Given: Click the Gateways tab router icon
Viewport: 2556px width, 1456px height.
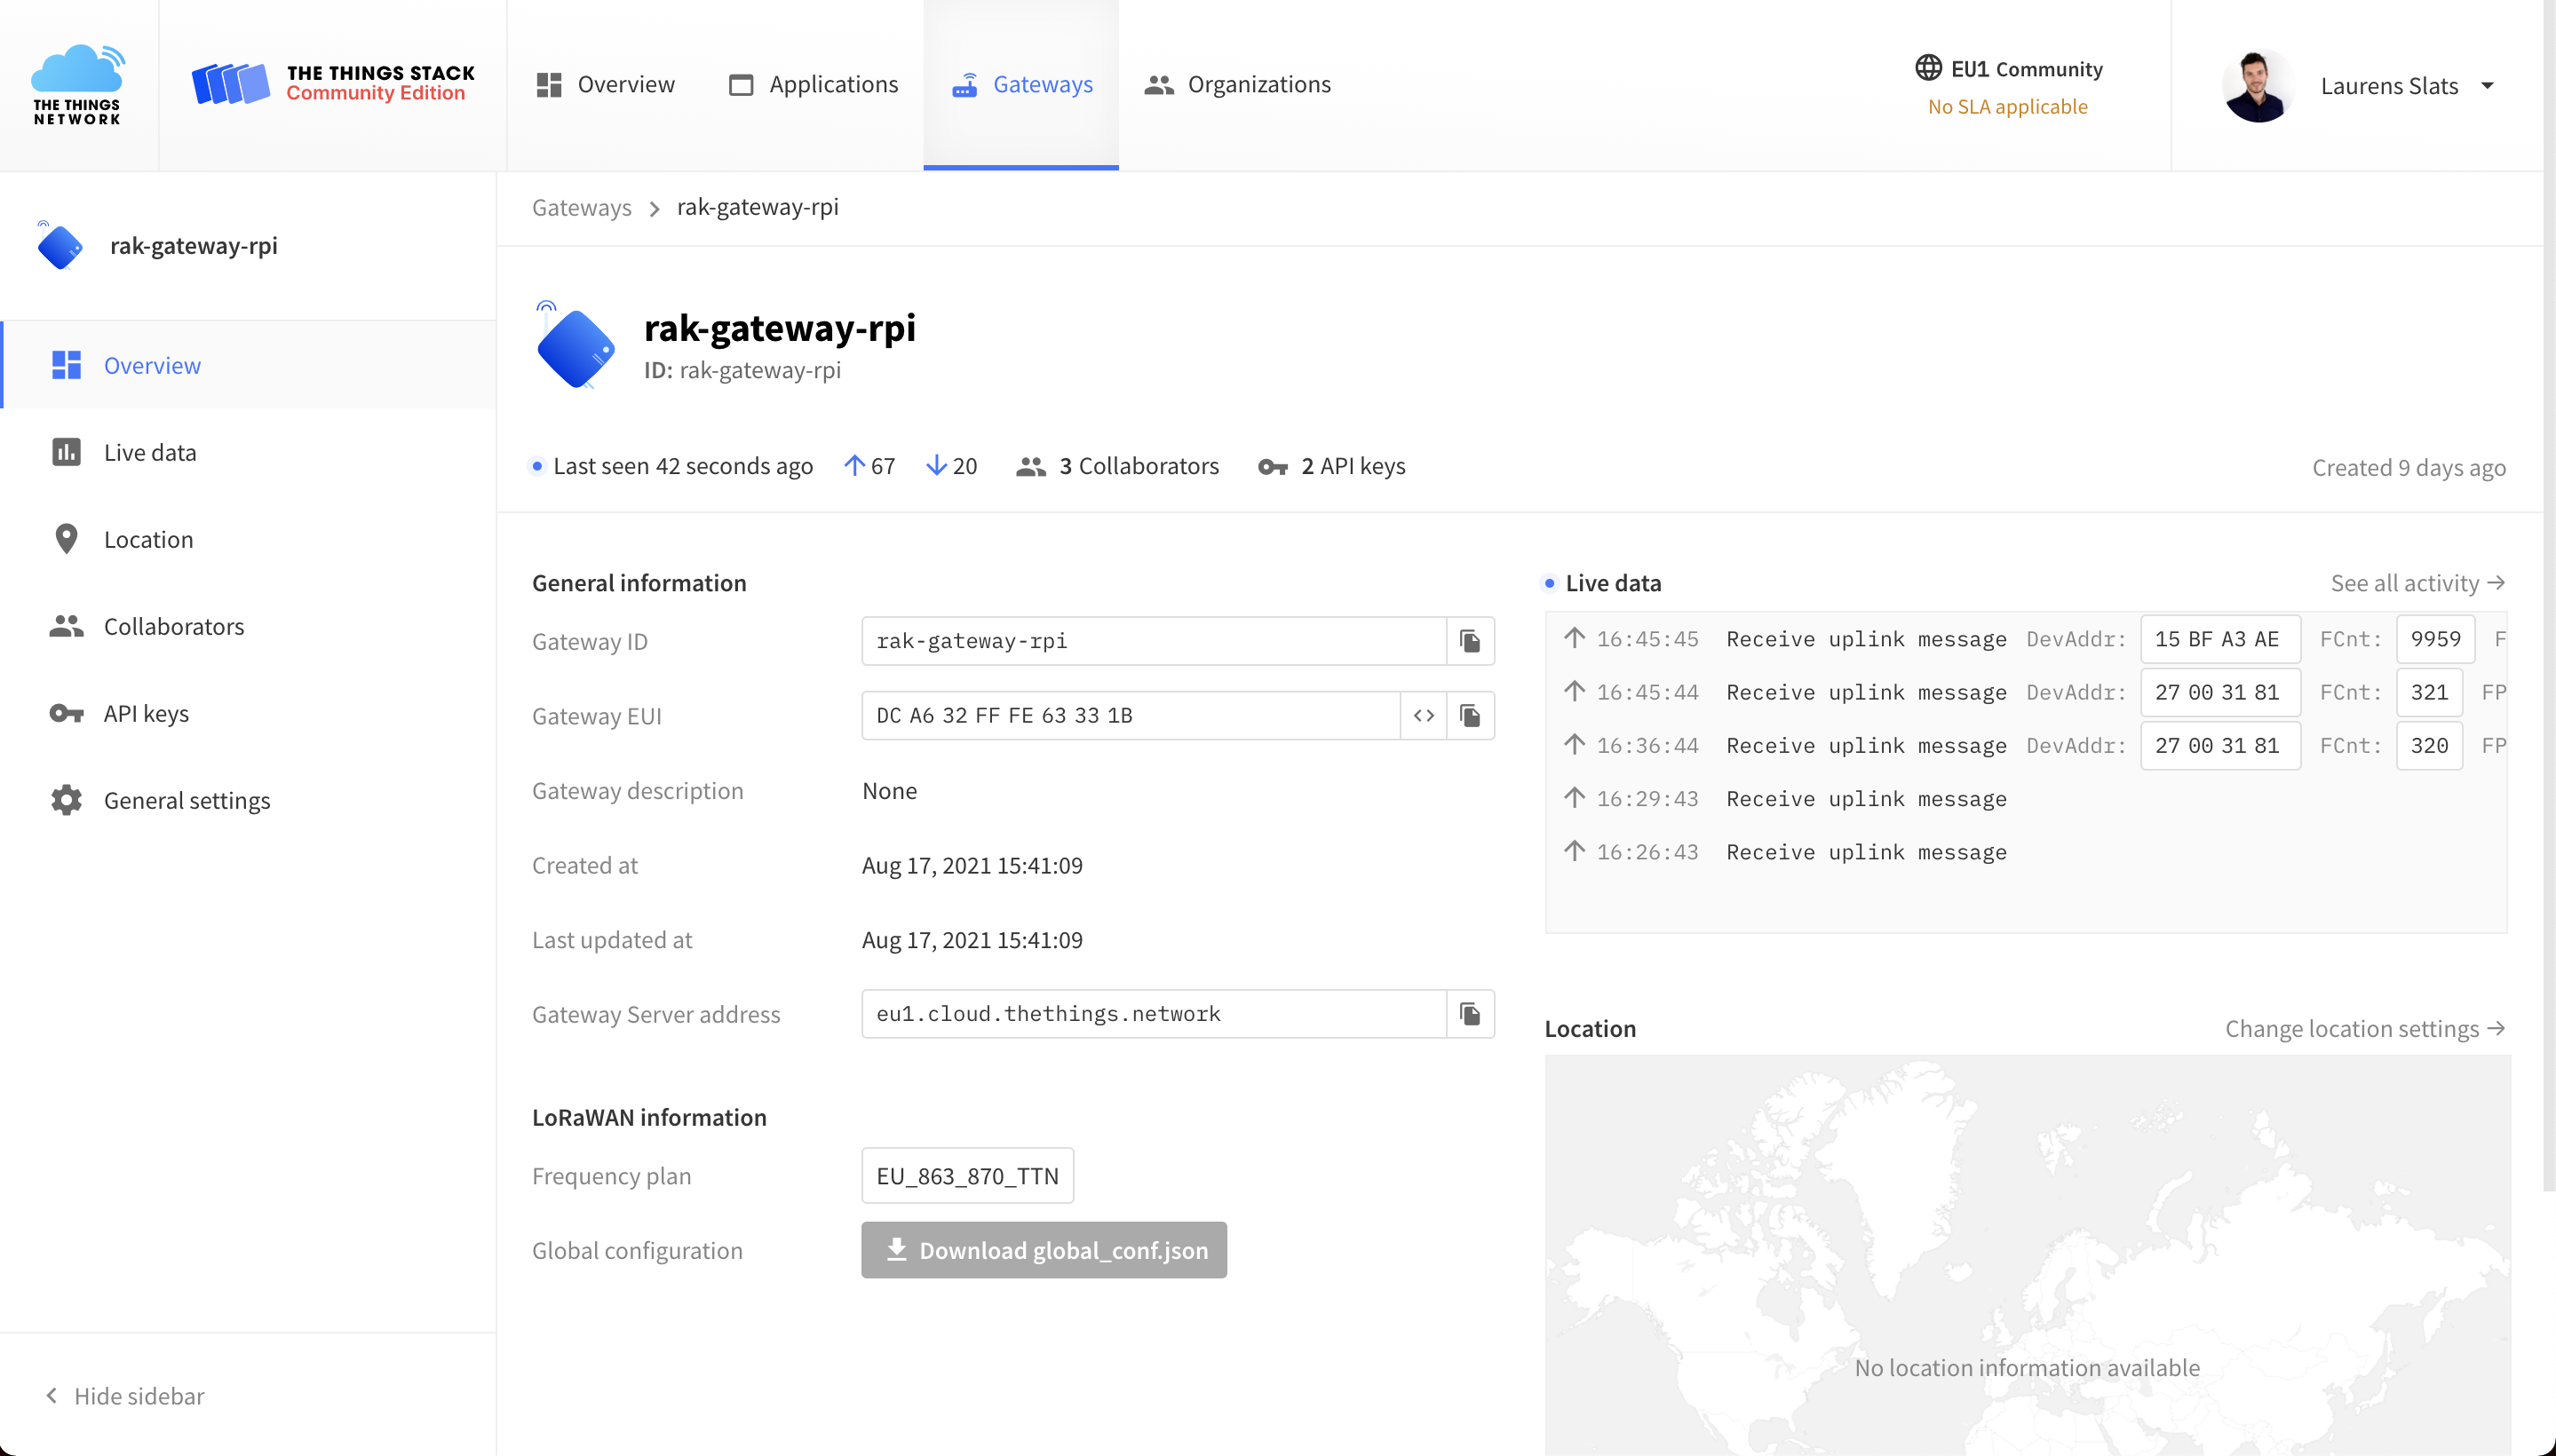Looking at the screenshot, I should (x=964, y=85).
